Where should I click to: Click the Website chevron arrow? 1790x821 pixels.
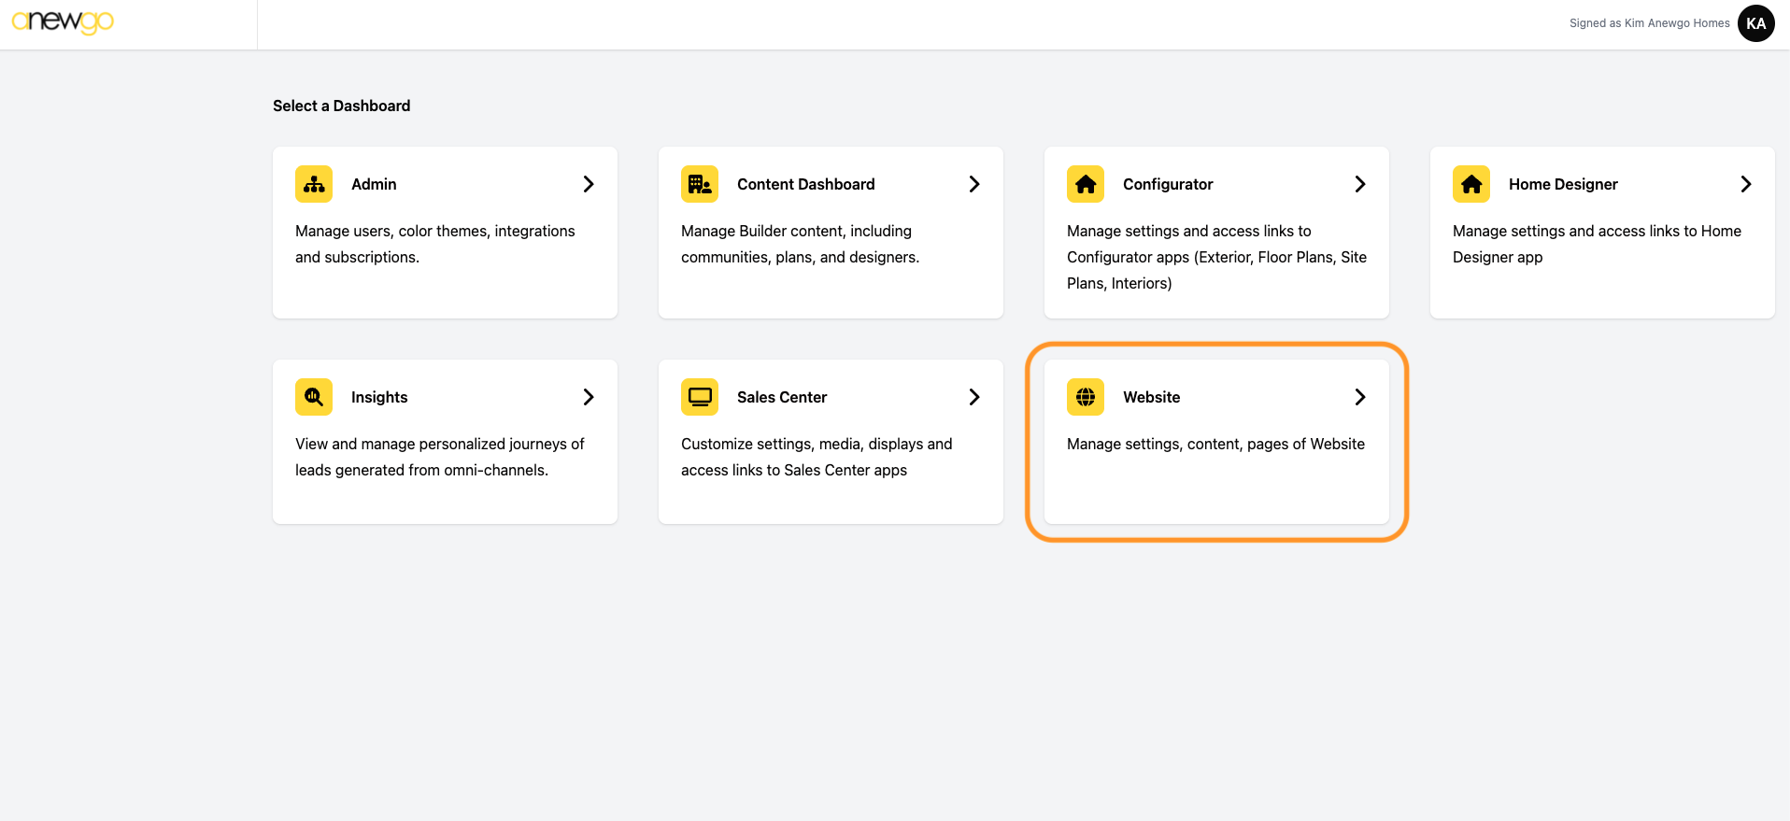point(1360,397)
